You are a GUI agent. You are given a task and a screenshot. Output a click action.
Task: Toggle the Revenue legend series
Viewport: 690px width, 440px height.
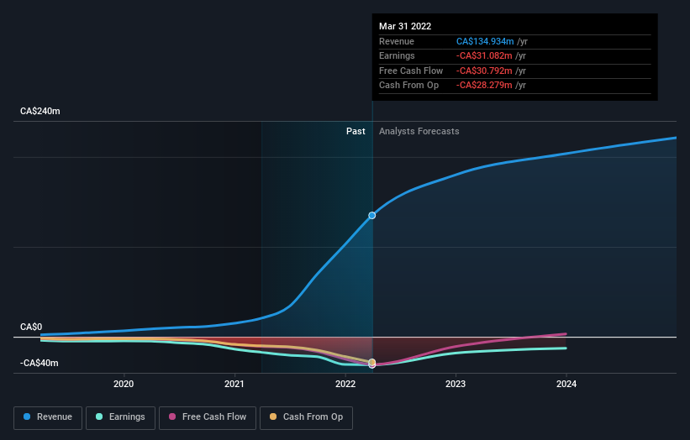point(48,417)
